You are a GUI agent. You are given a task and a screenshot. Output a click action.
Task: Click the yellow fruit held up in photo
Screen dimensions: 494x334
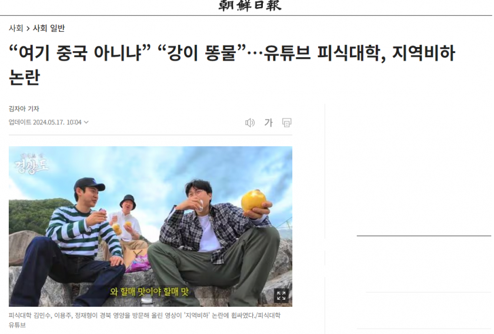(253, 200)
